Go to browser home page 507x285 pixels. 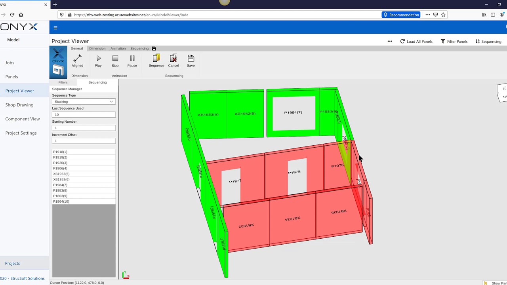coord(21,15)
